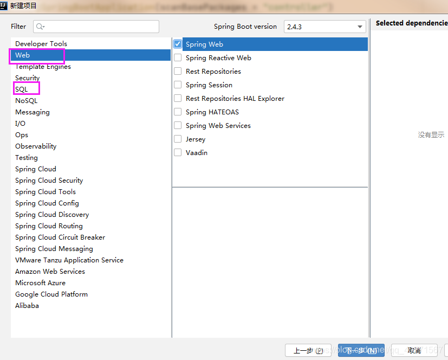The height and width of the screenshot is (360, 448).
Task: Open the Spring Boot version dropdown
Action: coord(360,26)
